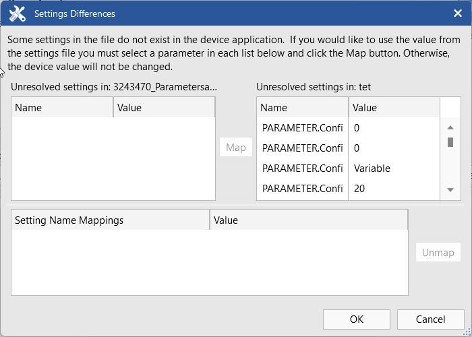Click Value header in the 3243470_Parameters list
Image resolution: width=472 pixels, height=337 pixels.
[164, 107]
